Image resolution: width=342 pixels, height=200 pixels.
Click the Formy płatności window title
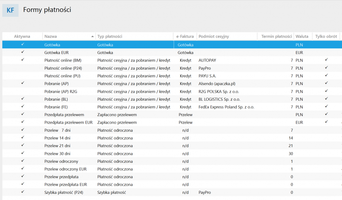(x=47, y=10)
